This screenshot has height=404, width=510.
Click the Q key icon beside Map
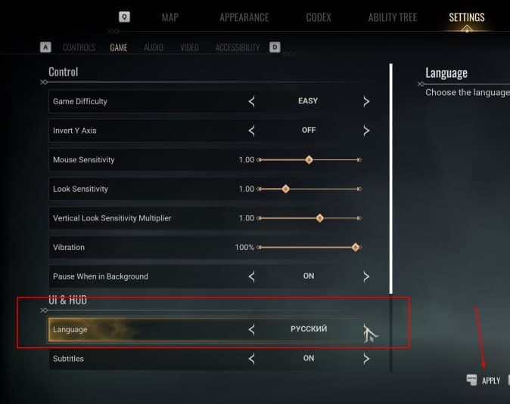pos(124,17)
